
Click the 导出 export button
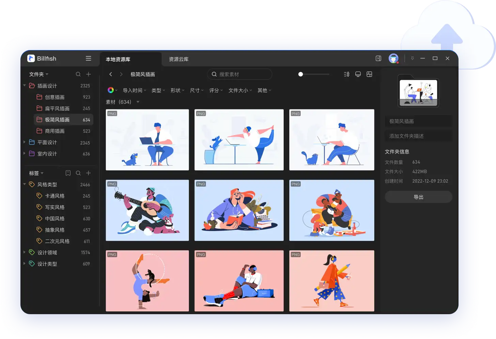click(418, 197)
